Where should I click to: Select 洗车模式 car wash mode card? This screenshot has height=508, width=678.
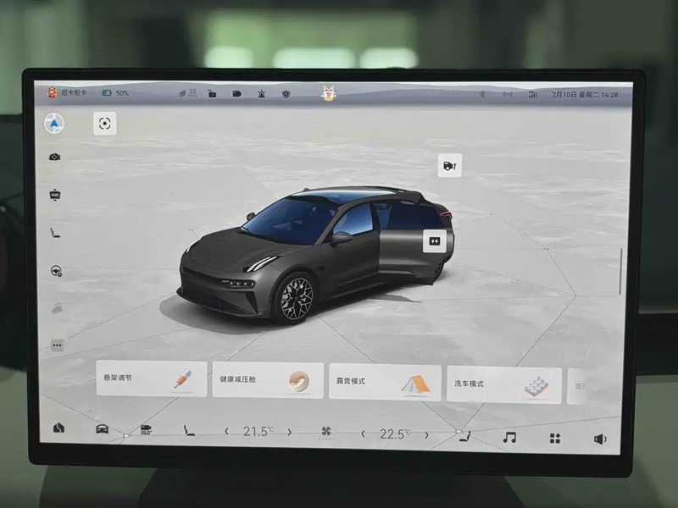pos(503,384)
